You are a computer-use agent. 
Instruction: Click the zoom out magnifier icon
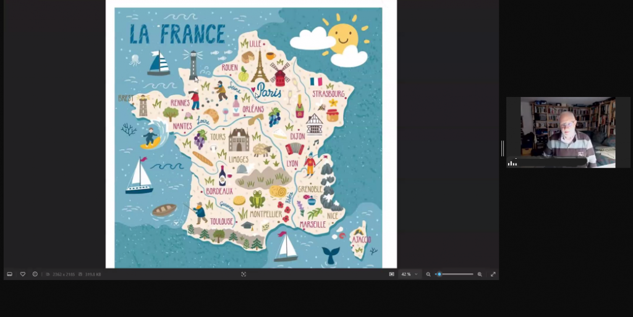coord(428,274)
